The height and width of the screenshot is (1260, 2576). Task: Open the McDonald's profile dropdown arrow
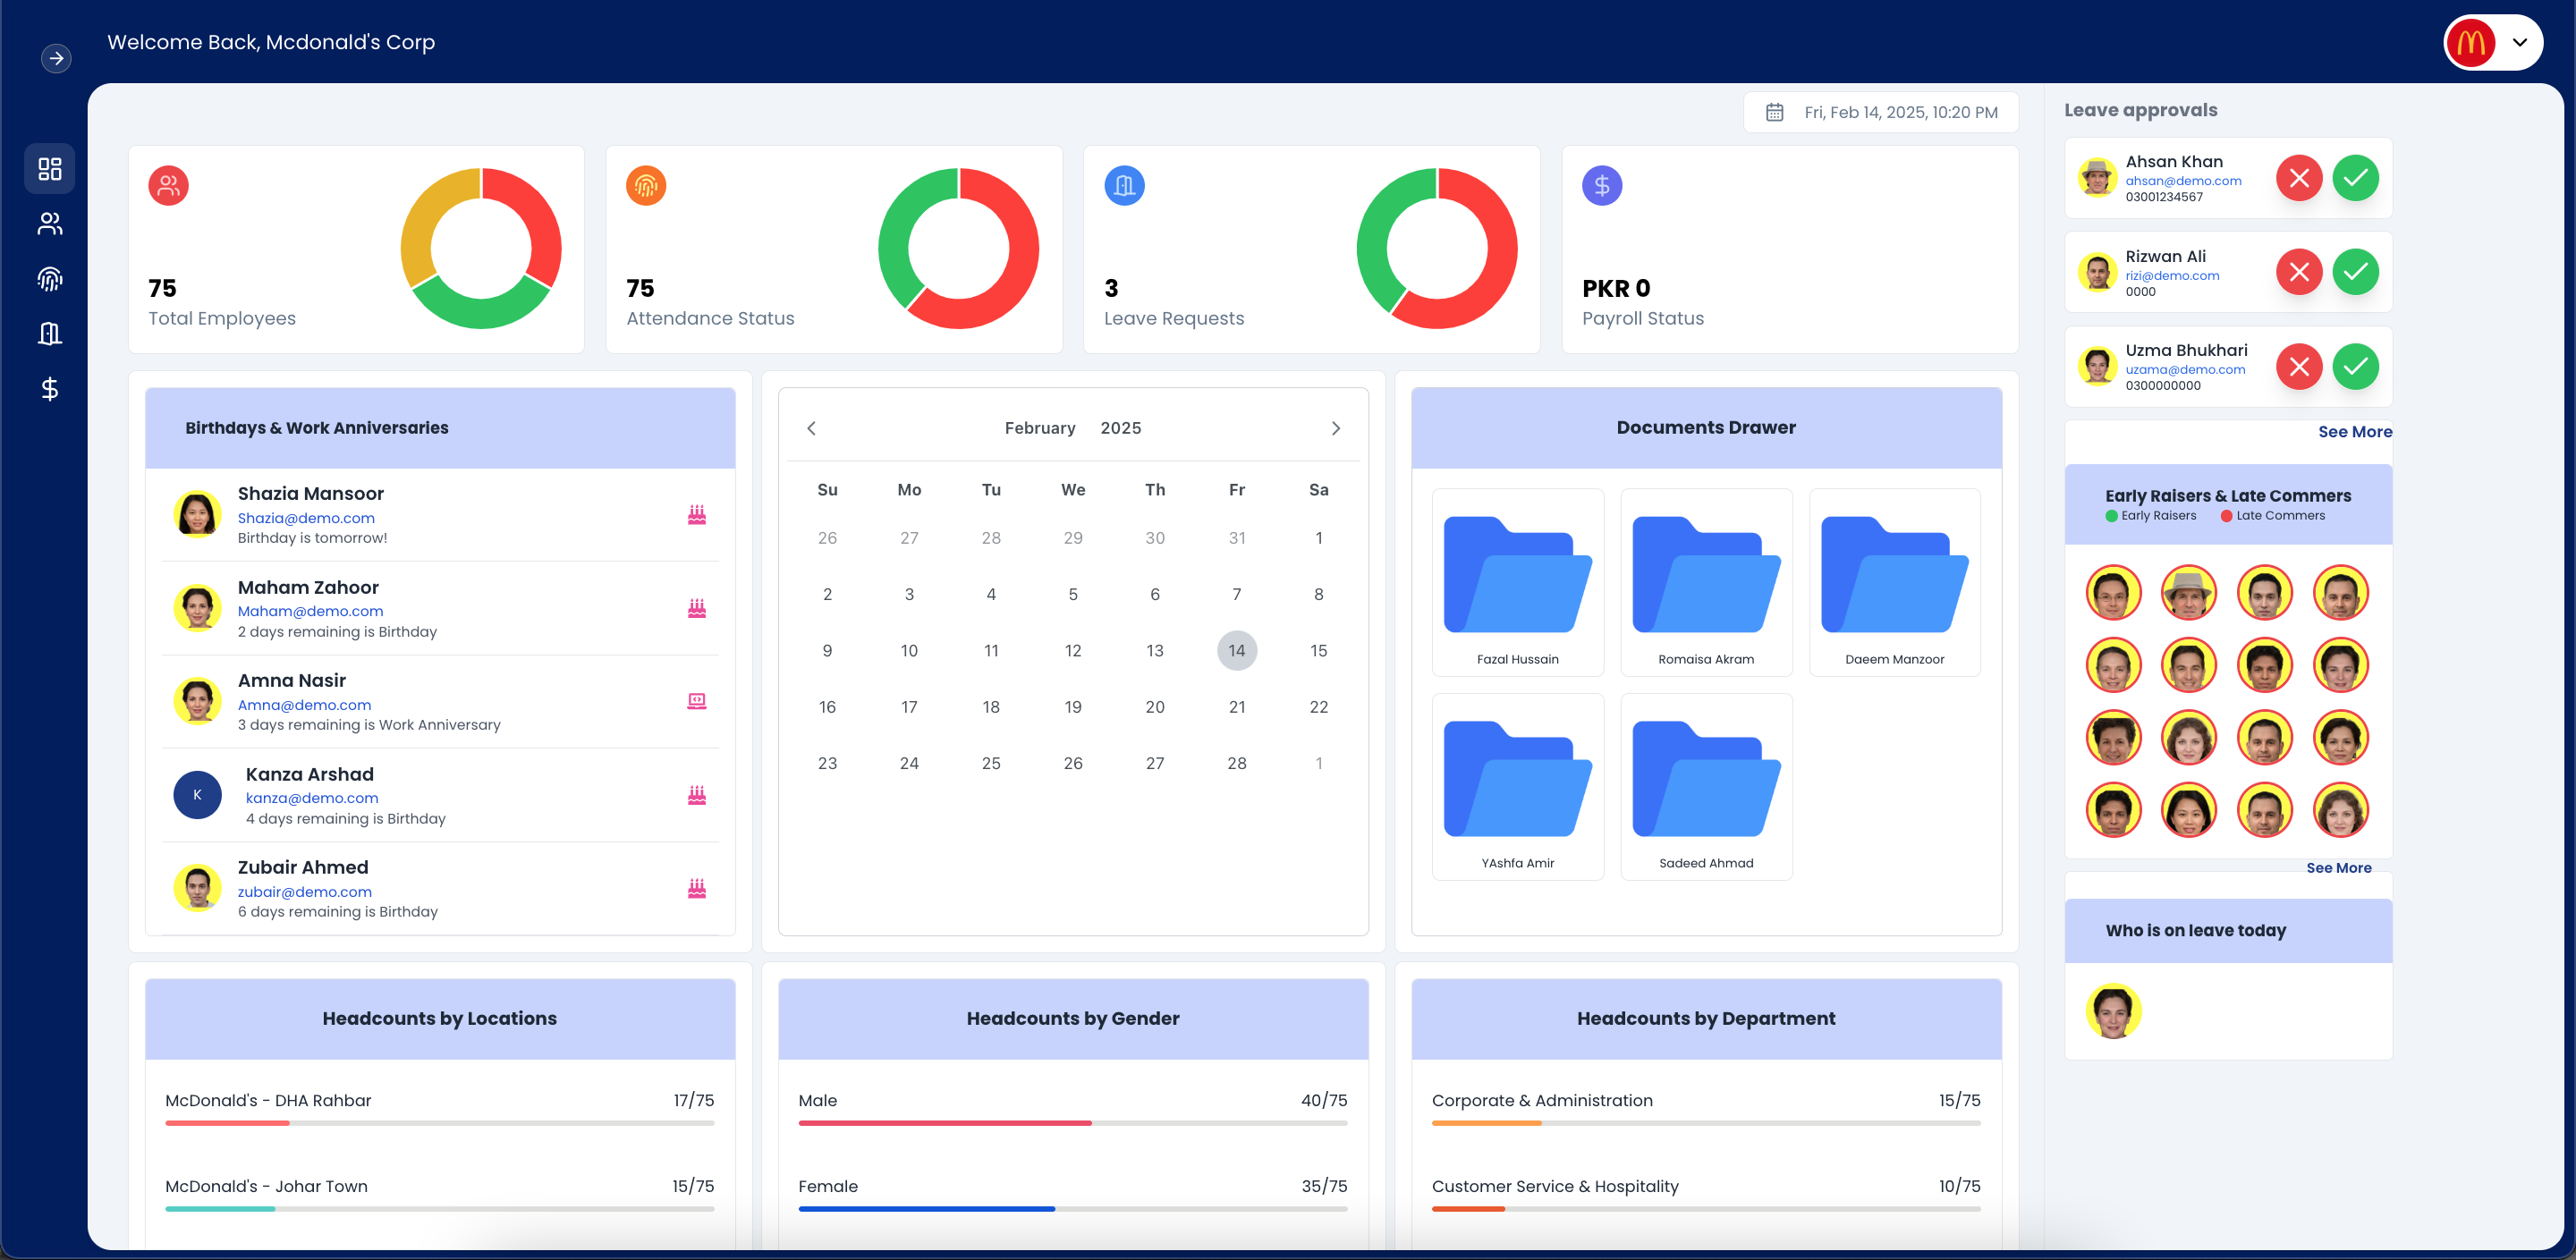pyautogui.click(x=2520, y=43)
